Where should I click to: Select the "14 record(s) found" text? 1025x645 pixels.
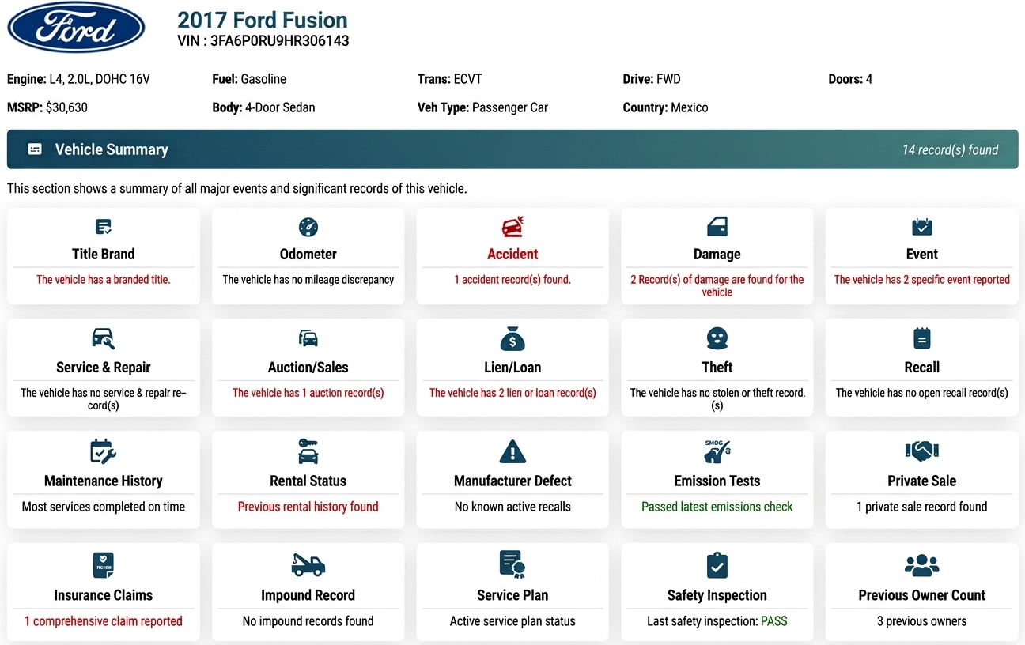point(951,149)
